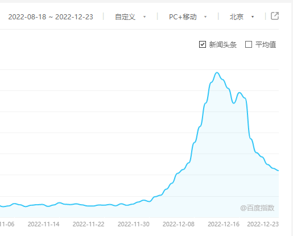Click the highest peak of the trend line
The height and width of the screenshot is (236, 293).
(217, 72)
